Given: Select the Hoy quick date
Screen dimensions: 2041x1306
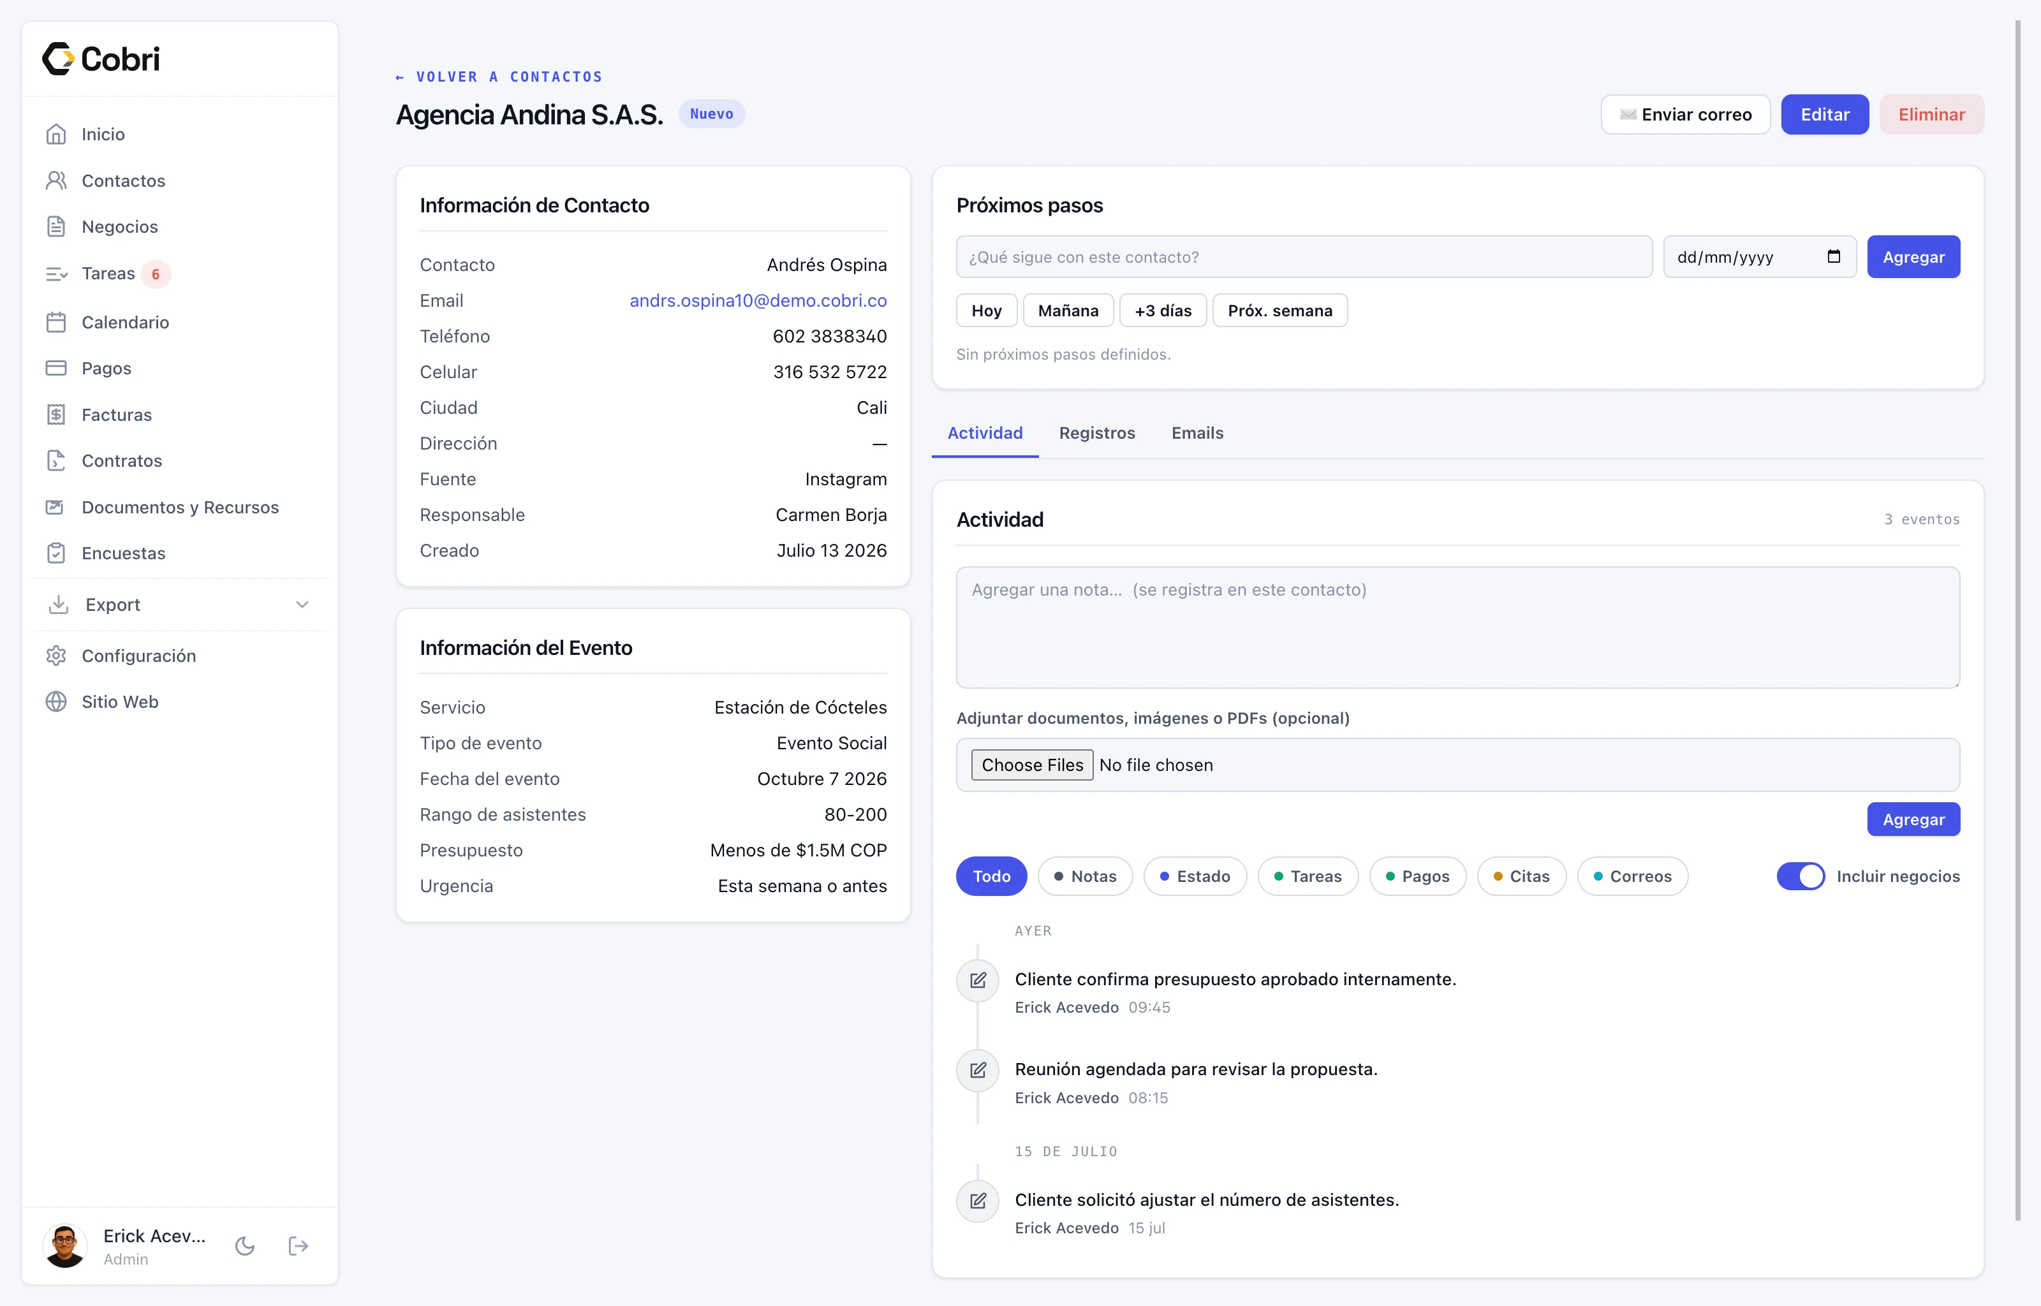Looking at the screenshot, I should tap(986, 311).
